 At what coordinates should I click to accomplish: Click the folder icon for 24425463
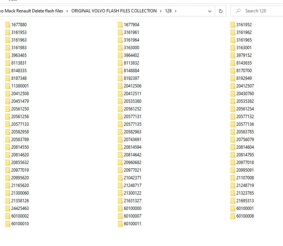tap(8, 208)
